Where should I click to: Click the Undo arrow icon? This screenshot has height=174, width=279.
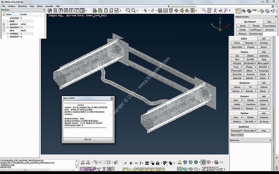coord(145,11)
